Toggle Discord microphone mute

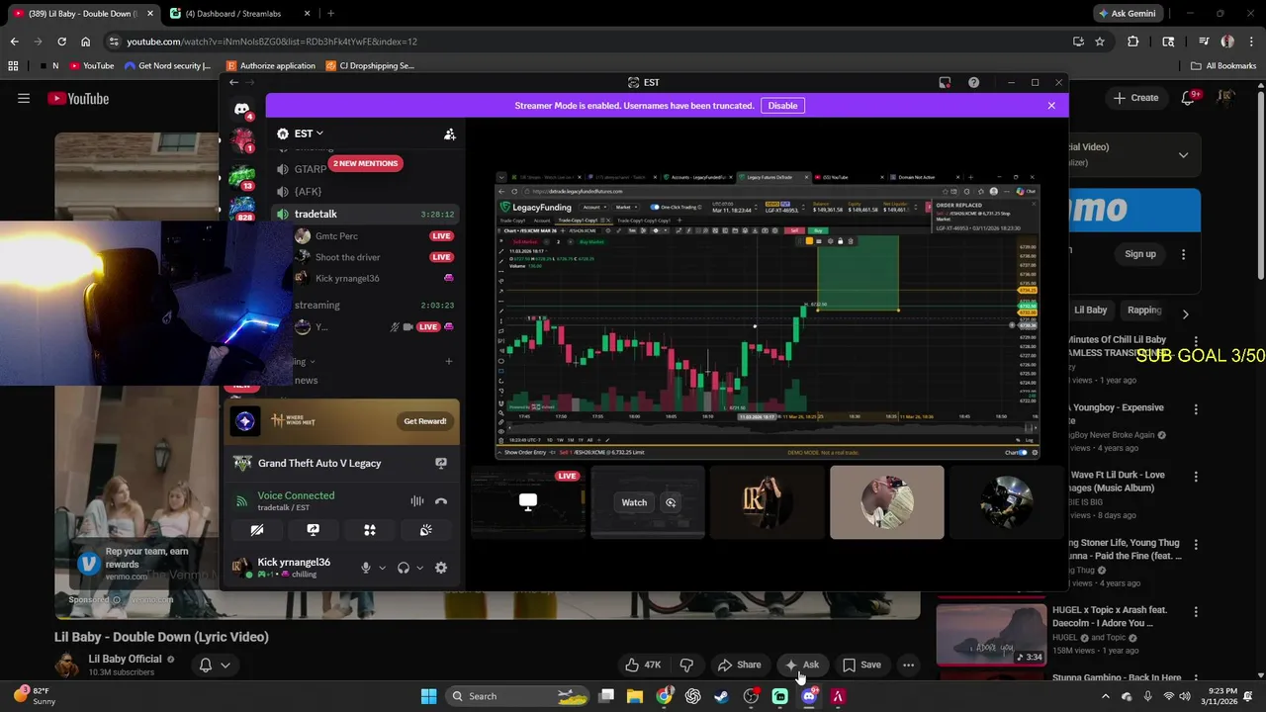(366, 568)
